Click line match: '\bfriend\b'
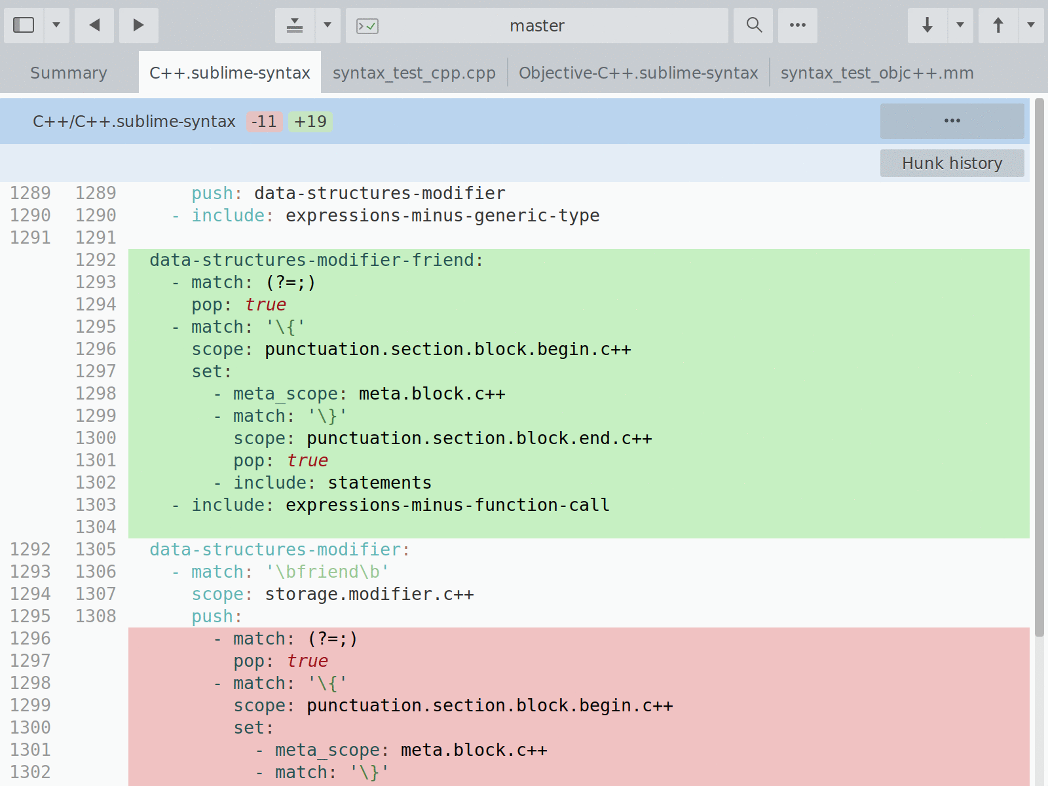This screenshot has height=786, width=1048. 579,572
